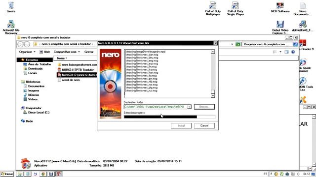
Task: Open Call of Duty Multiplayer shortcut
Action: [x=213, y=9]
